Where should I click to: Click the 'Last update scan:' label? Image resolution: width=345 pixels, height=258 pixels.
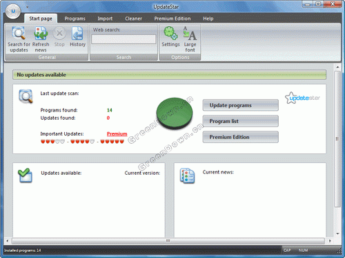tap(59, 94)
